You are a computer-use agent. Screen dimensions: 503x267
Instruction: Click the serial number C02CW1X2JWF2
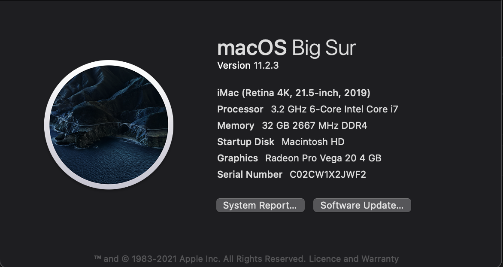pos(328,174)
